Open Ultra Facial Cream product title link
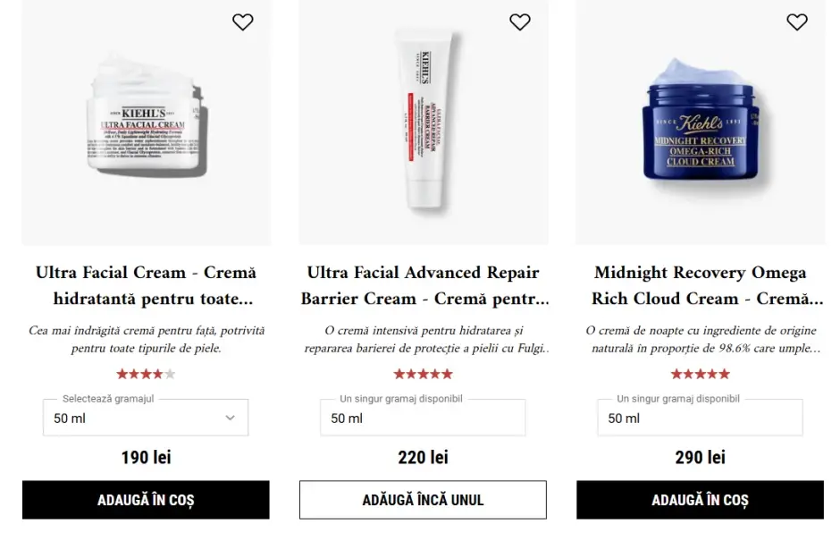The image size is (840, 533). pyautogui.click(x=147, y=285)
